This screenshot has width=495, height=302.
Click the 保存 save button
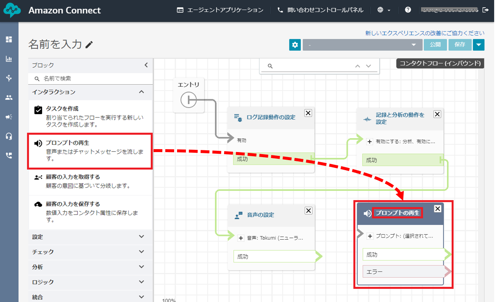460,45
